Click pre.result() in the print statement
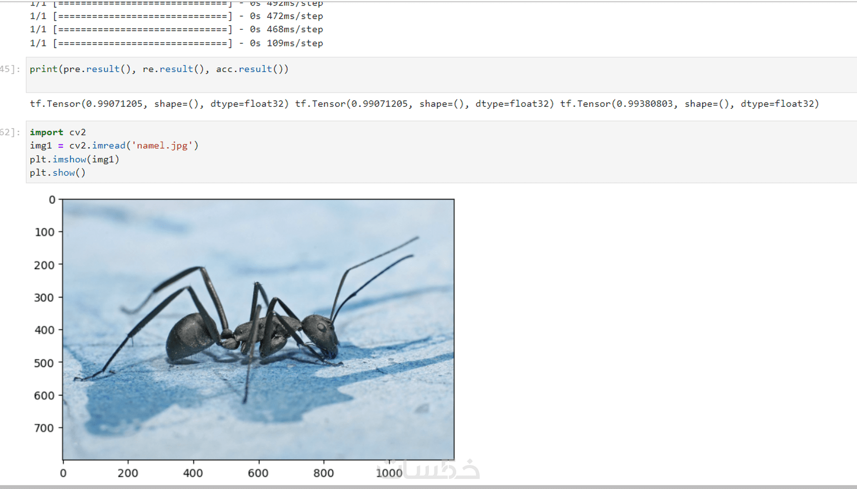Screen dimensions: 857x489 pos(97,69)
